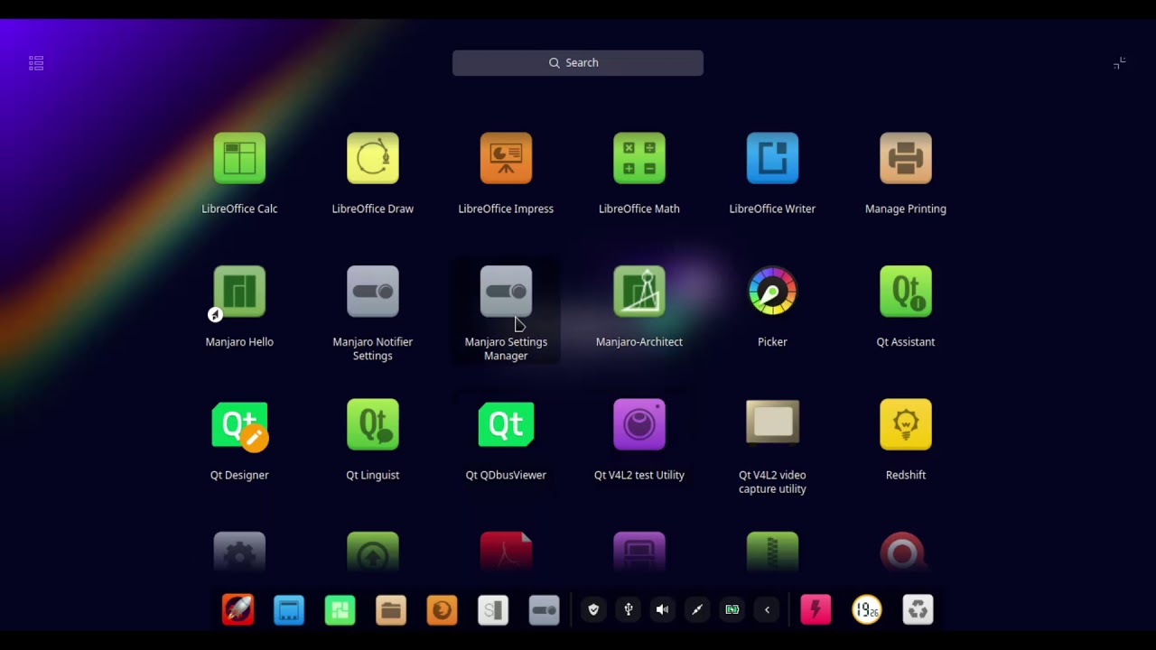Click the pen-shaped tray icon
Image resolution: width=1156 pixels, height=650 pixels.
pyautogui.click(x=697, y=609)
